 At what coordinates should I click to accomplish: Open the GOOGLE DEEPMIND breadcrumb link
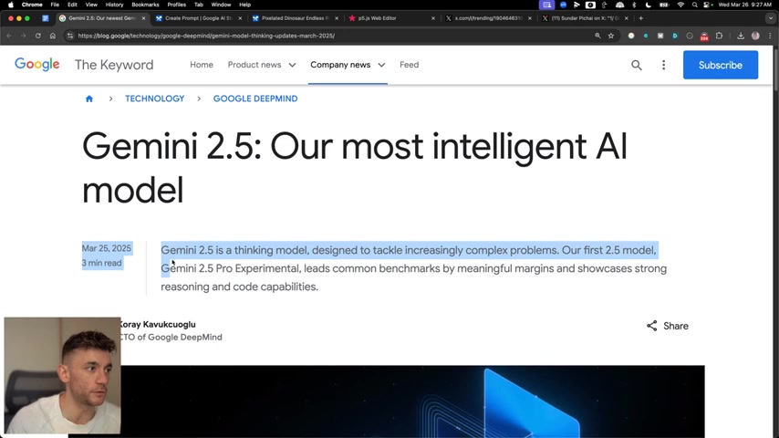tap(255, 99)
